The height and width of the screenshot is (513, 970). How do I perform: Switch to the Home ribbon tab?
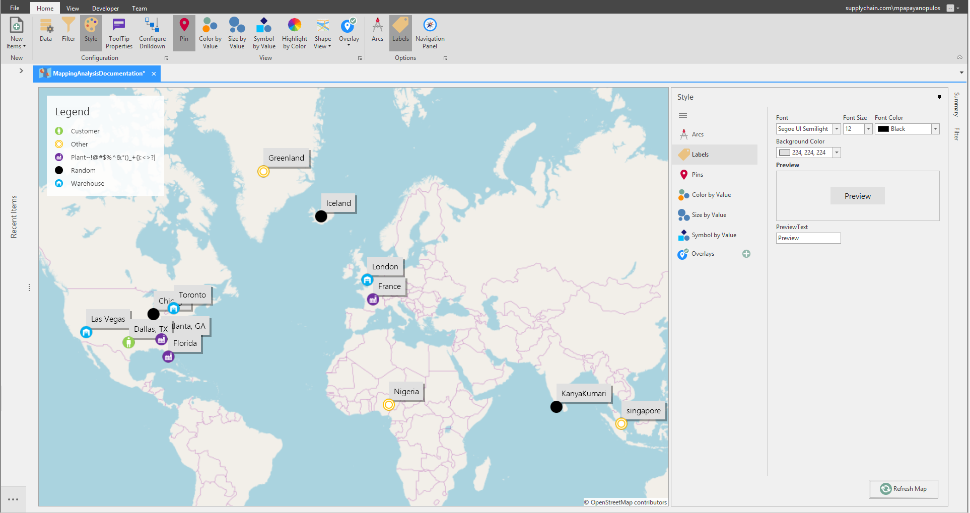coord(45,8)
